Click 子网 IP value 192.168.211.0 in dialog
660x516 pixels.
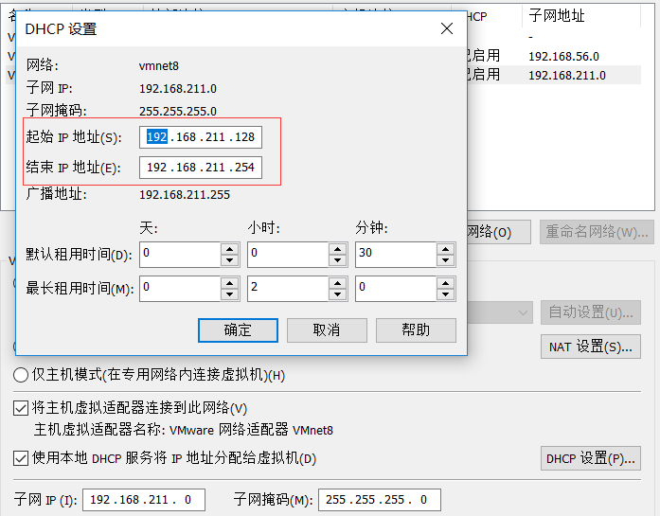tap(178, 89)
